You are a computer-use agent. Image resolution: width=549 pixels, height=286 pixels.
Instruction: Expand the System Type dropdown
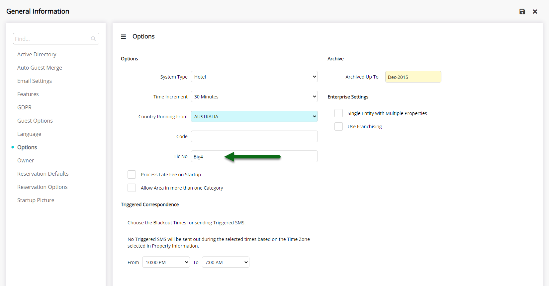pos(254,77)
